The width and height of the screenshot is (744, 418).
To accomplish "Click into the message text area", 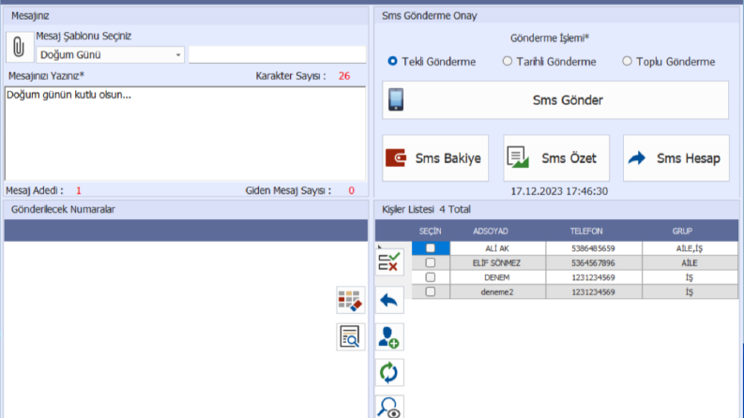I will pos(185,133).
